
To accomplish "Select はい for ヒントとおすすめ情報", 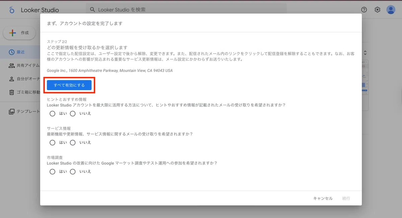I will [52, 114].
